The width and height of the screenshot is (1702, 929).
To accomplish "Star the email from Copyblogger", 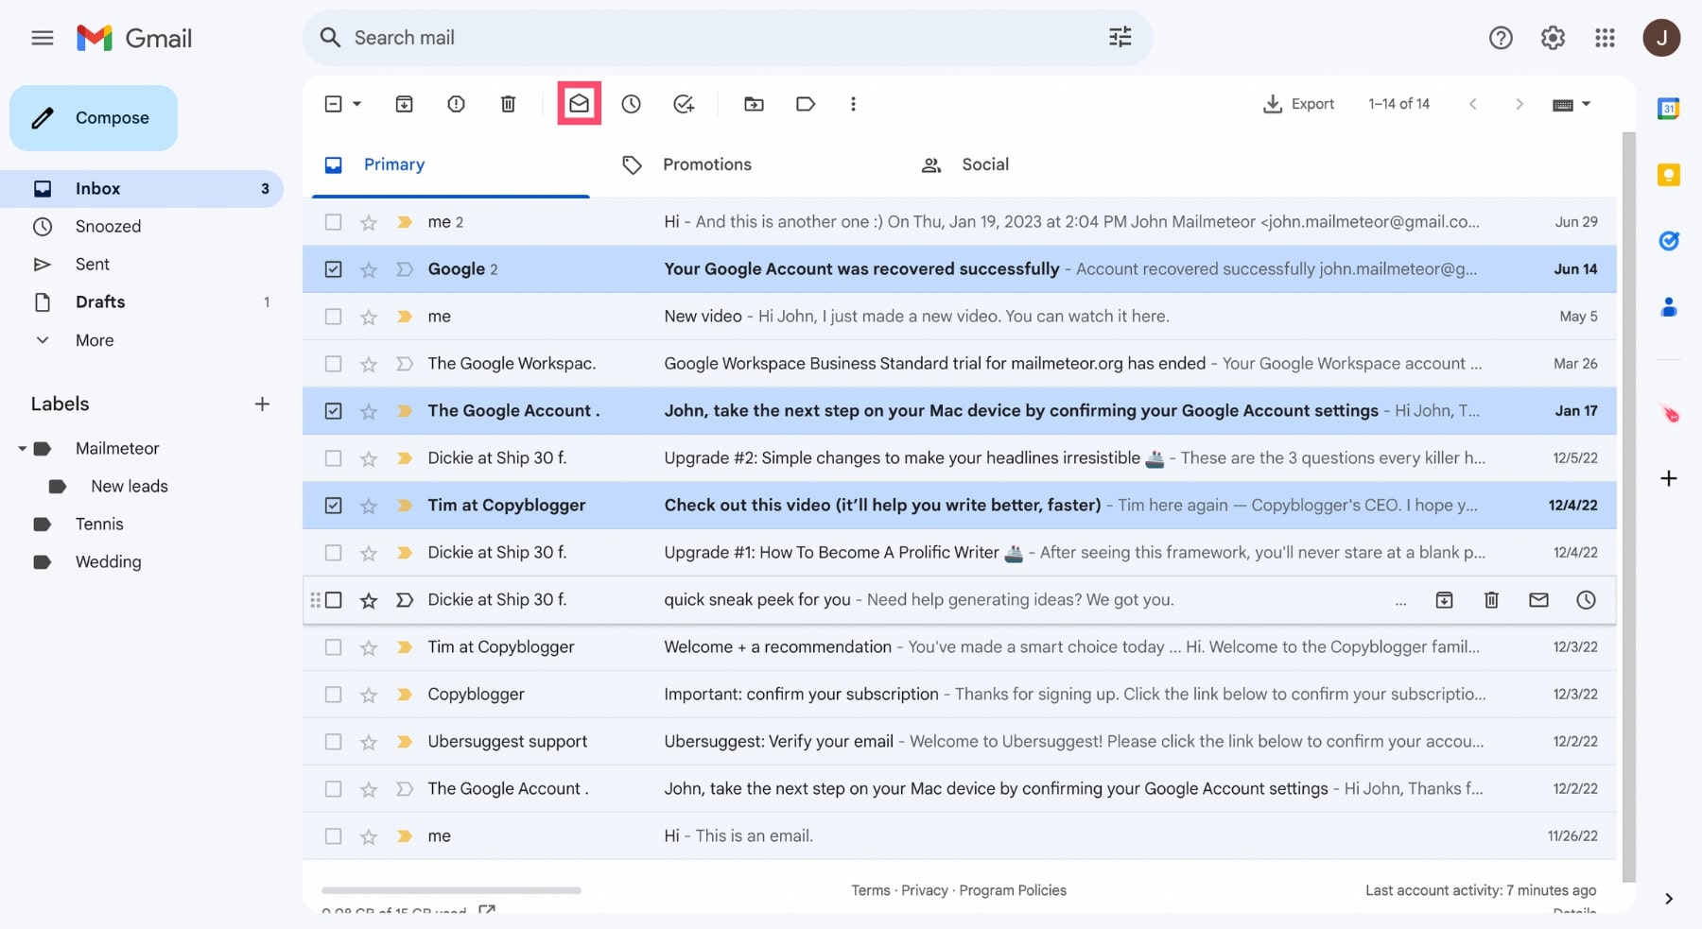I will tap(369, 695).
